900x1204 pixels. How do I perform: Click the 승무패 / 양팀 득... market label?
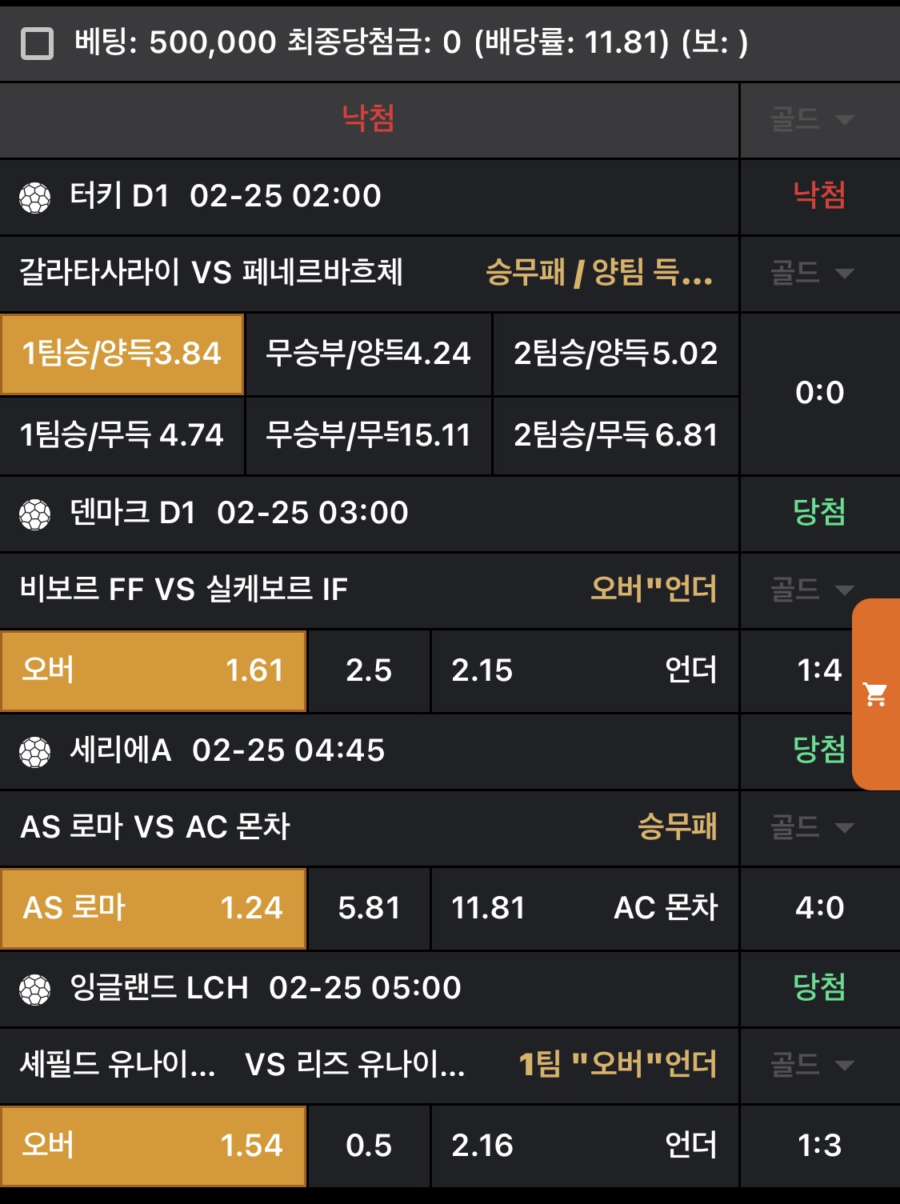(599, 274)
